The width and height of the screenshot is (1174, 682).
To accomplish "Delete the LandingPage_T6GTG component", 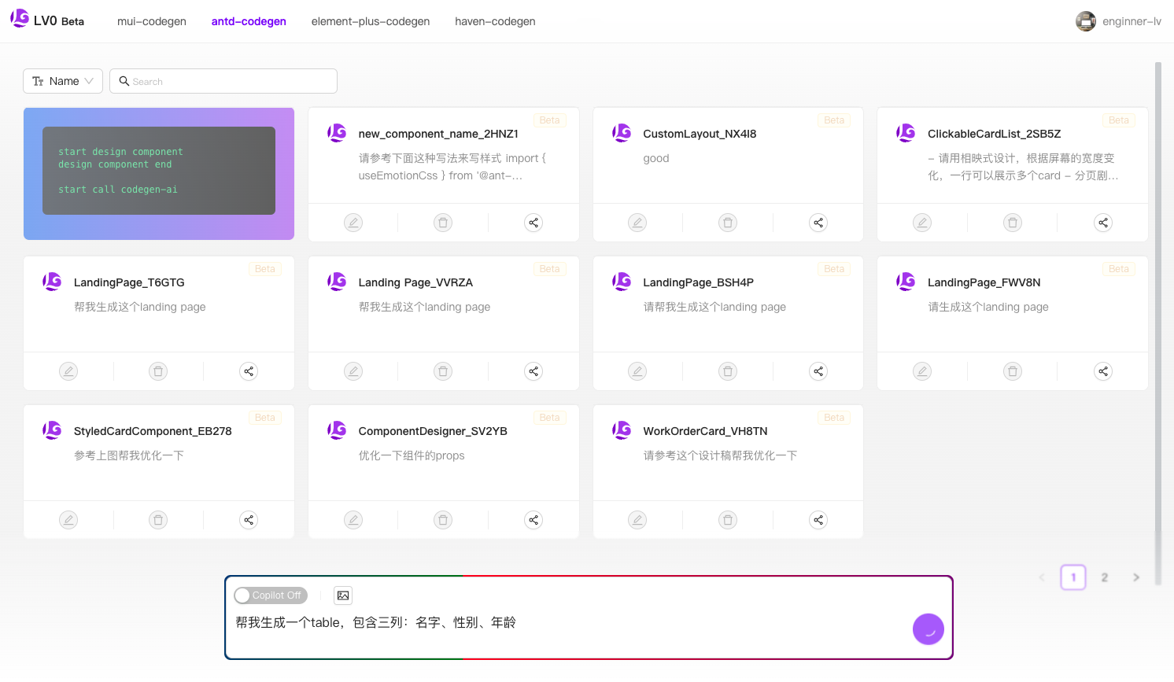I will (x=158, y=370).
